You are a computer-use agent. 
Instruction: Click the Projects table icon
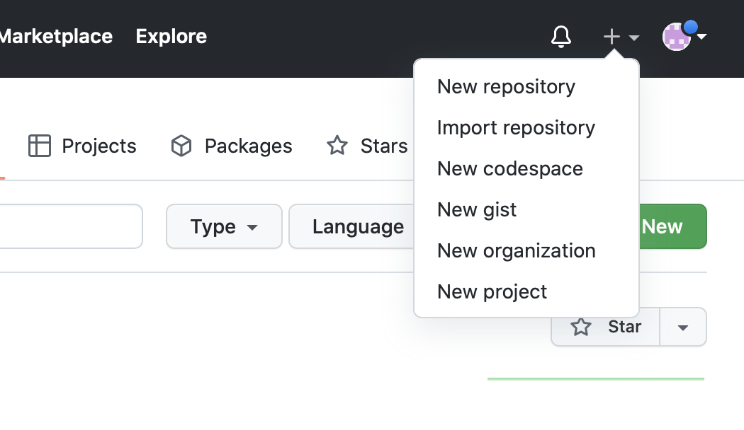click(40, 146)
